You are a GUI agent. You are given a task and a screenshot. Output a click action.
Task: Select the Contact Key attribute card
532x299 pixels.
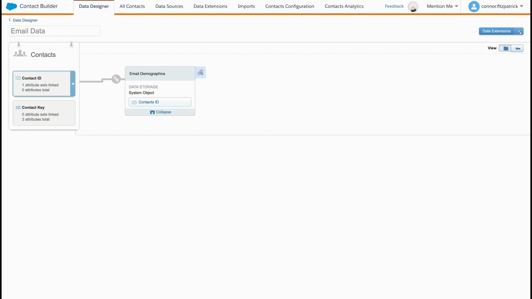click(44, 113)
